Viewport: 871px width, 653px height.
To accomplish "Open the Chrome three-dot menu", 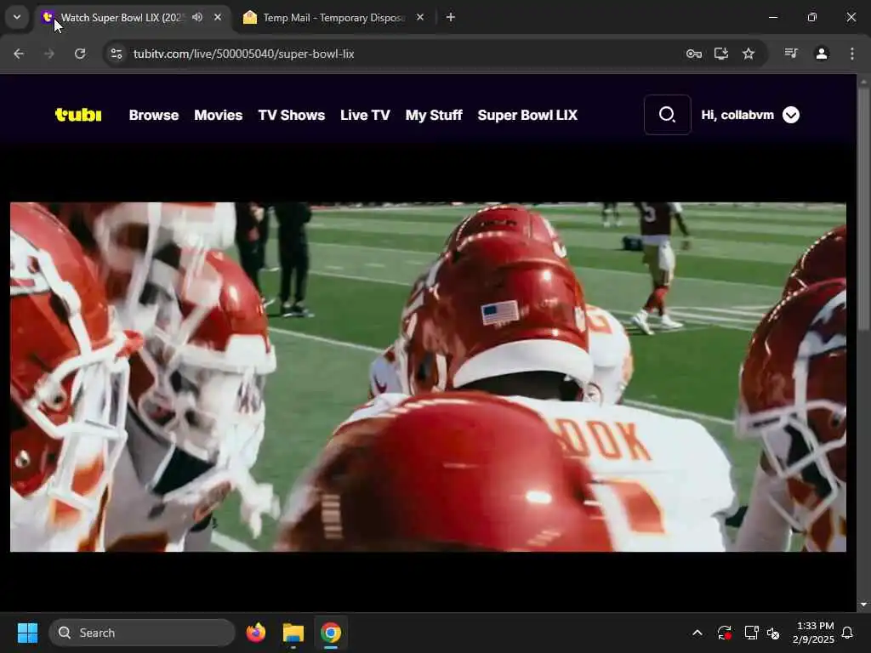I will [852, 54].
